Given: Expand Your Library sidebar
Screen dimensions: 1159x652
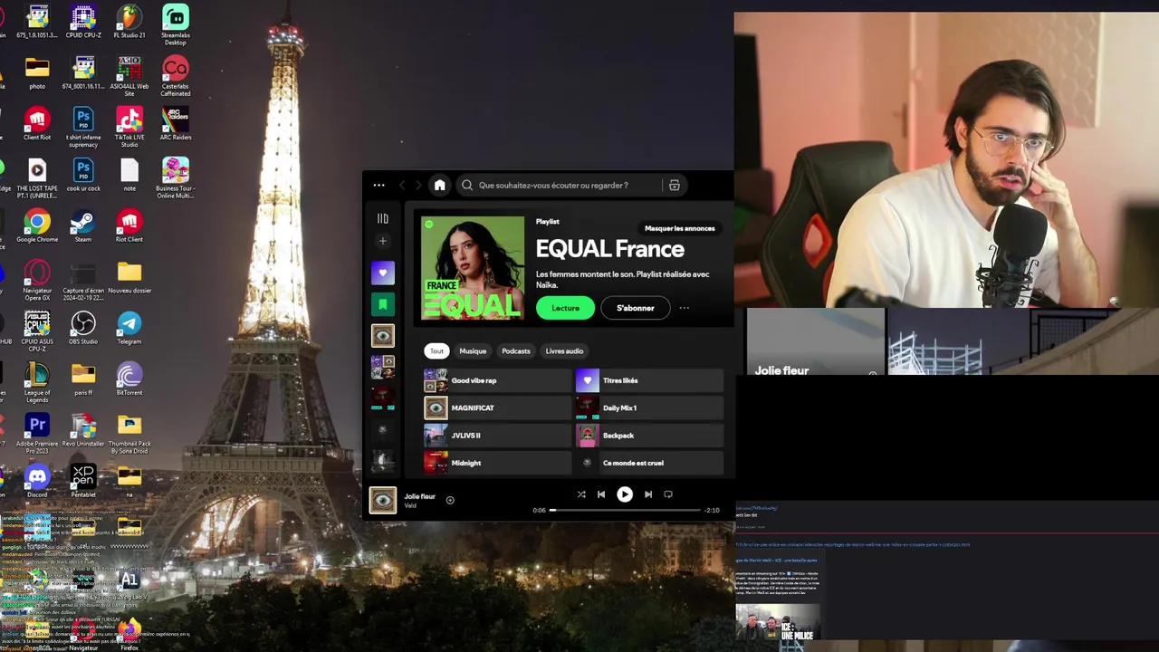Looking at the screenshot, I should click(x=382, y=218).
